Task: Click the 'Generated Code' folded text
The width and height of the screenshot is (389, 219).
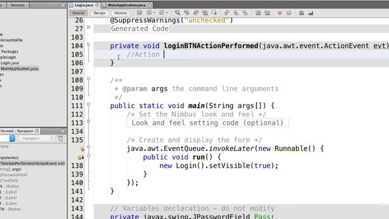Action: [x=140, y=29]
